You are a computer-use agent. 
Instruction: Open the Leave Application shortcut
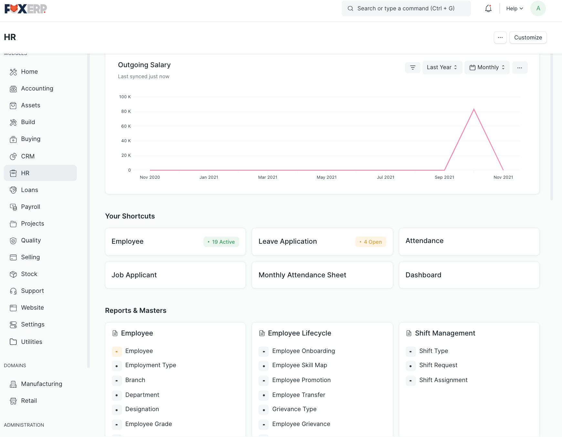(x=322, y=242)
